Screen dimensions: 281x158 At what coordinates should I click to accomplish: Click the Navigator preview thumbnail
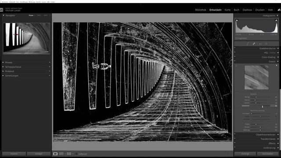[x=26, y=38]
